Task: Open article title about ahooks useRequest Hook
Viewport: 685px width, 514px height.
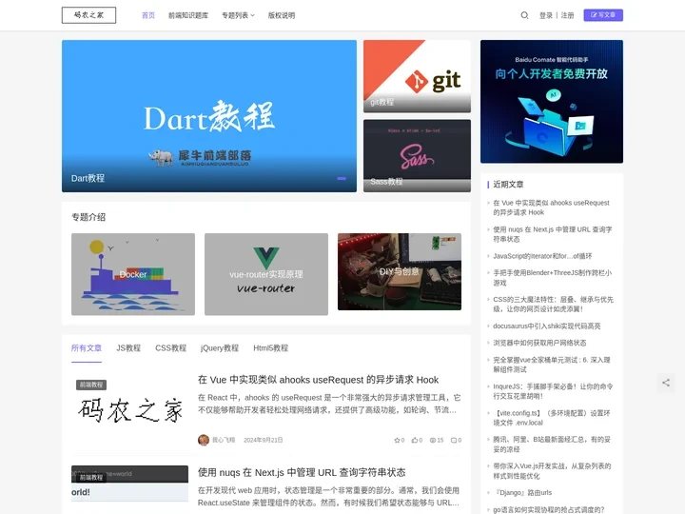Action: 318,380
